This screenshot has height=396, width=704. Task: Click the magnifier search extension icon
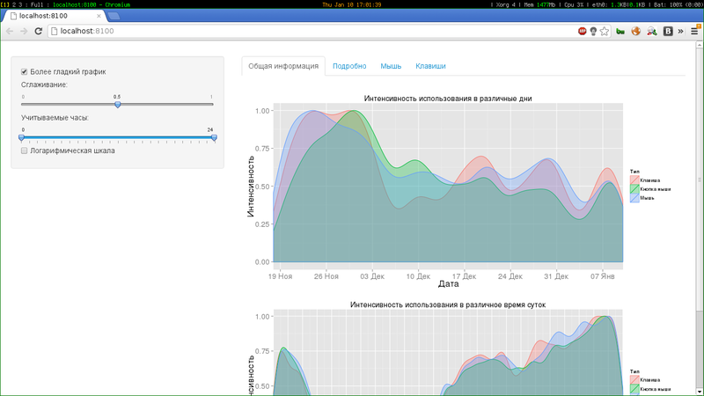pos(652,31)
